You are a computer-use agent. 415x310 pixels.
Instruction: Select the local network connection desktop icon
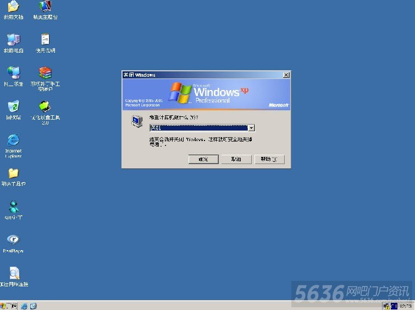coord(14,277)
